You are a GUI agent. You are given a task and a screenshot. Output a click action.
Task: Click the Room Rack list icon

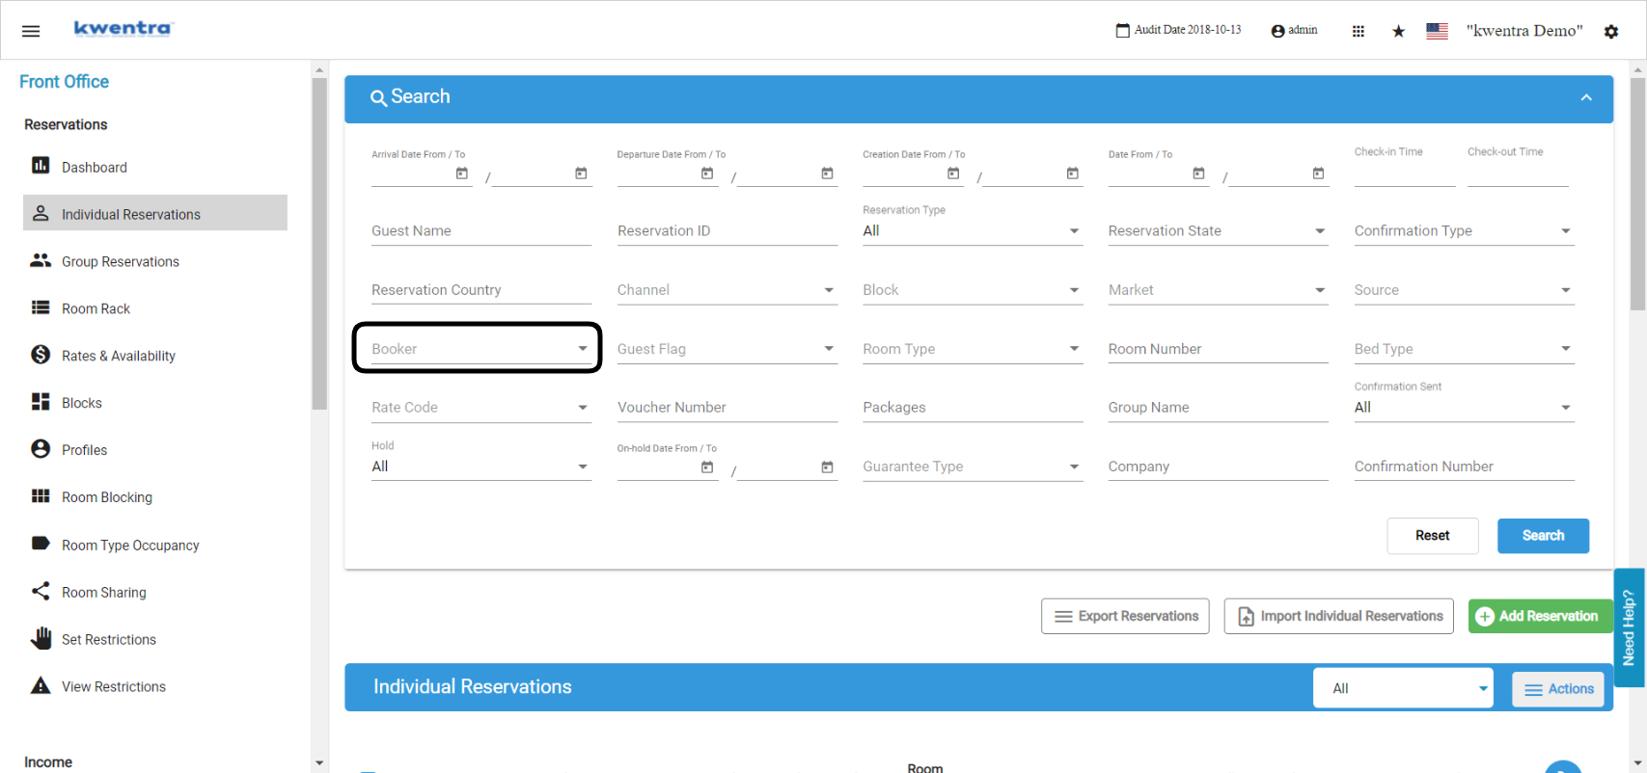tap(41, 307)
